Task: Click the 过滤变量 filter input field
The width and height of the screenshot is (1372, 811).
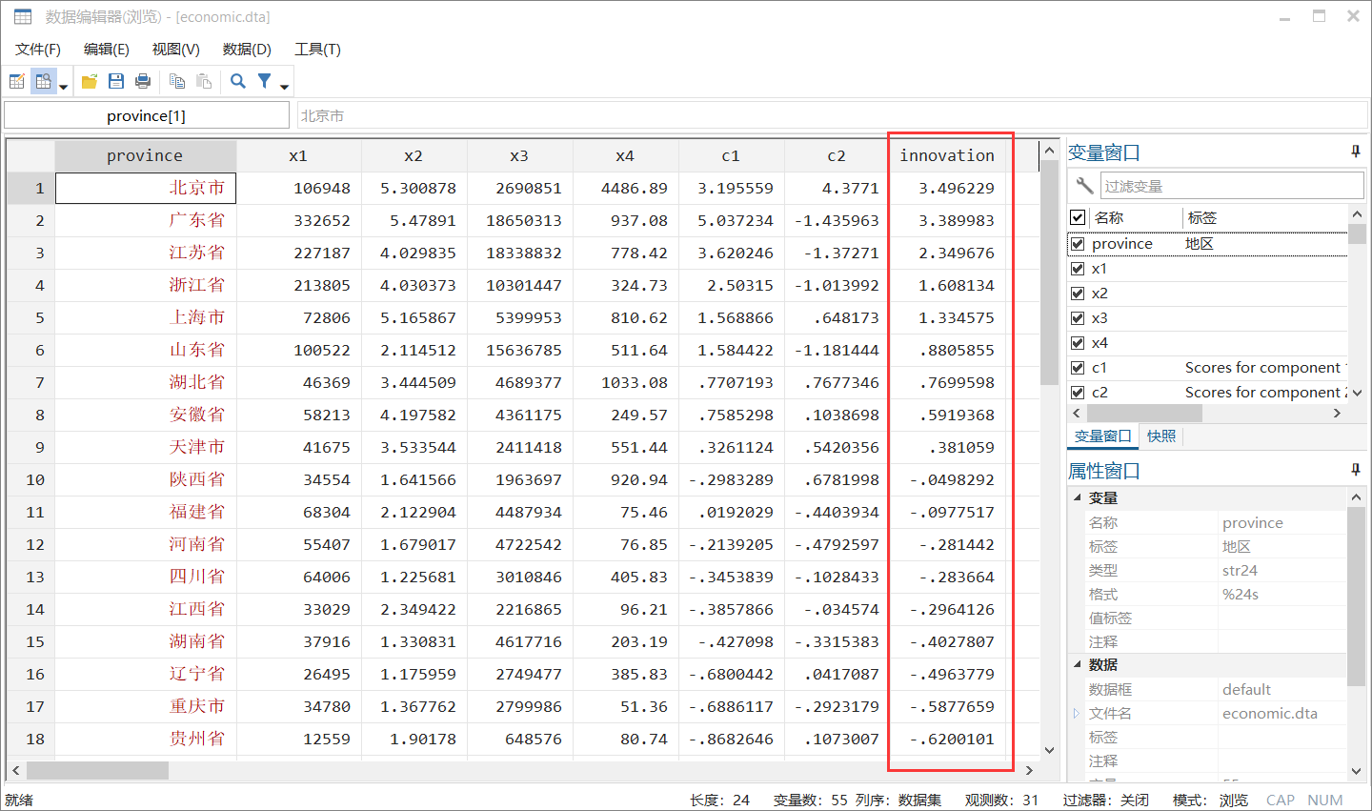Action: click(x=1233, y=186)
